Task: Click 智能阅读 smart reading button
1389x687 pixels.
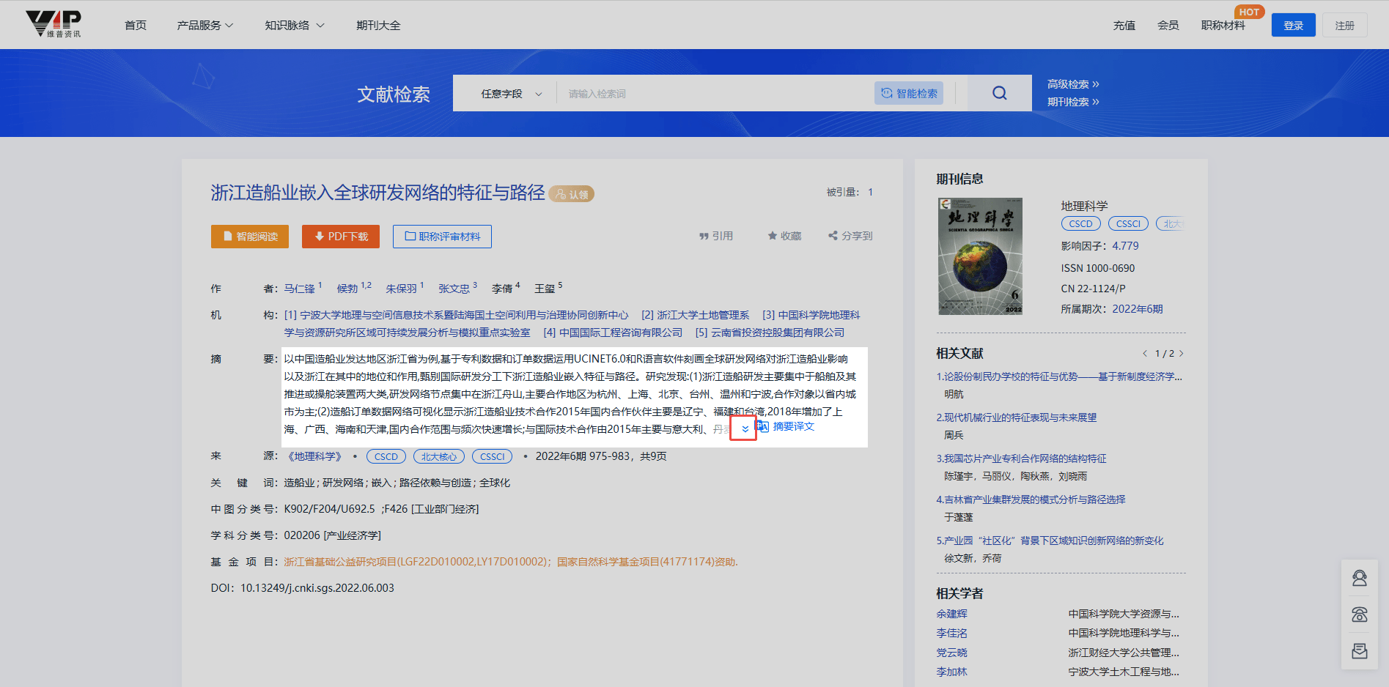Action: pos(250,237)
